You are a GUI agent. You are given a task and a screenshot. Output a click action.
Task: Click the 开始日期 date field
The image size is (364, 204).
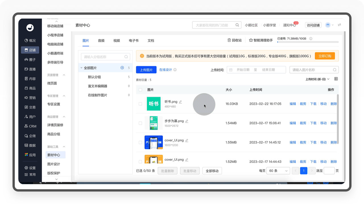(x=243, y=70)
